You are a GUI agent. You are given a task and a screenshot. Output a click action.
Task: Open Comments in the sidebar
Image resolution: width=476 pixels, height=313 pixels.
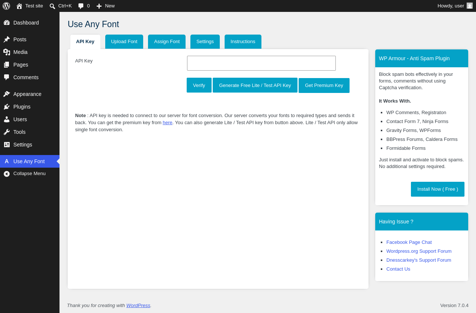(x=30, y=77)
